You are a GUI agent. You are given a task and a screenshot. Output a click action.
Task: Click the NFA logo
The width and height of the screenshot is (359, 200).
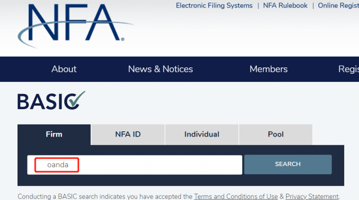coord(75,25)
